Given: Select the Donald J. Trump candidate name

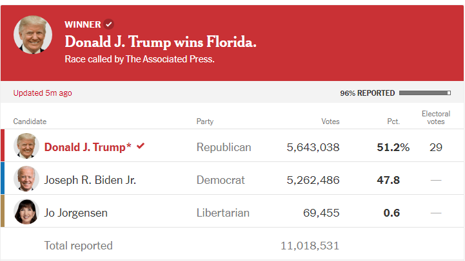Looking at the screenshot, I should [x=88, y=147].
